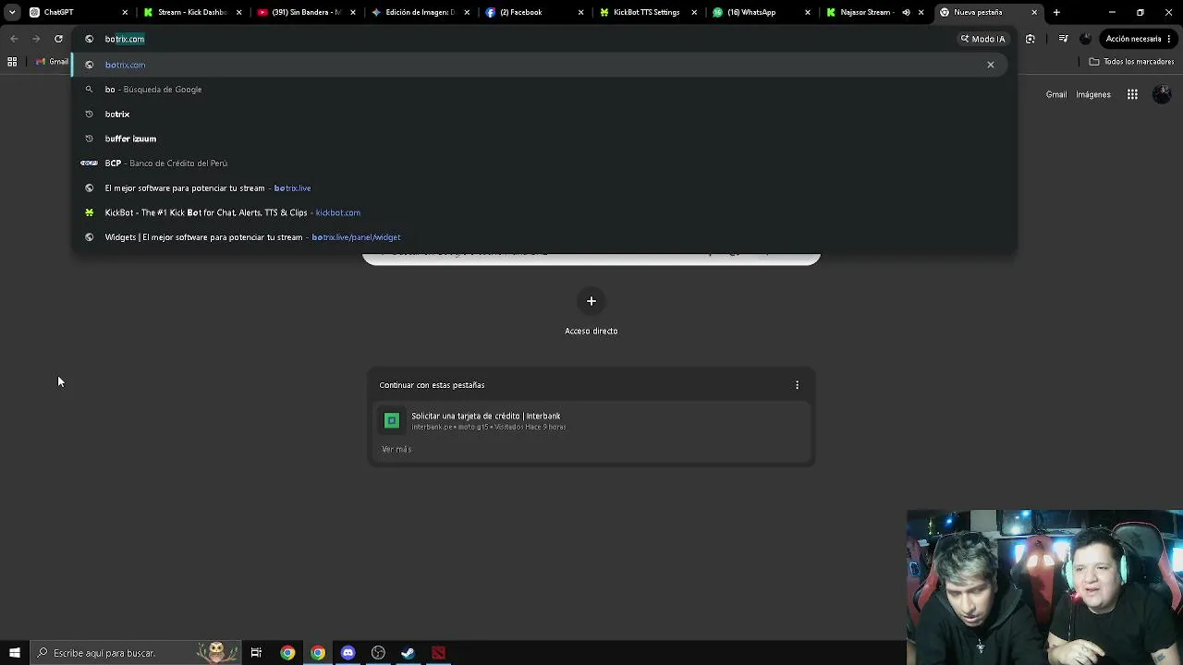The height and width of the screenshot is (665, 1183).
Task: Open the Gmail bookmark
Action: (53, 62)
